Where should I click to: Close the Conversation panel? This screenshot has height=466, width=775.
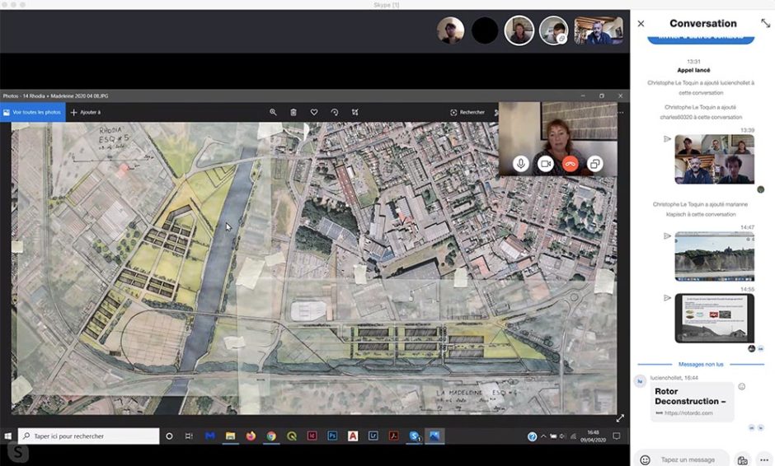click(x=641, y=24)
